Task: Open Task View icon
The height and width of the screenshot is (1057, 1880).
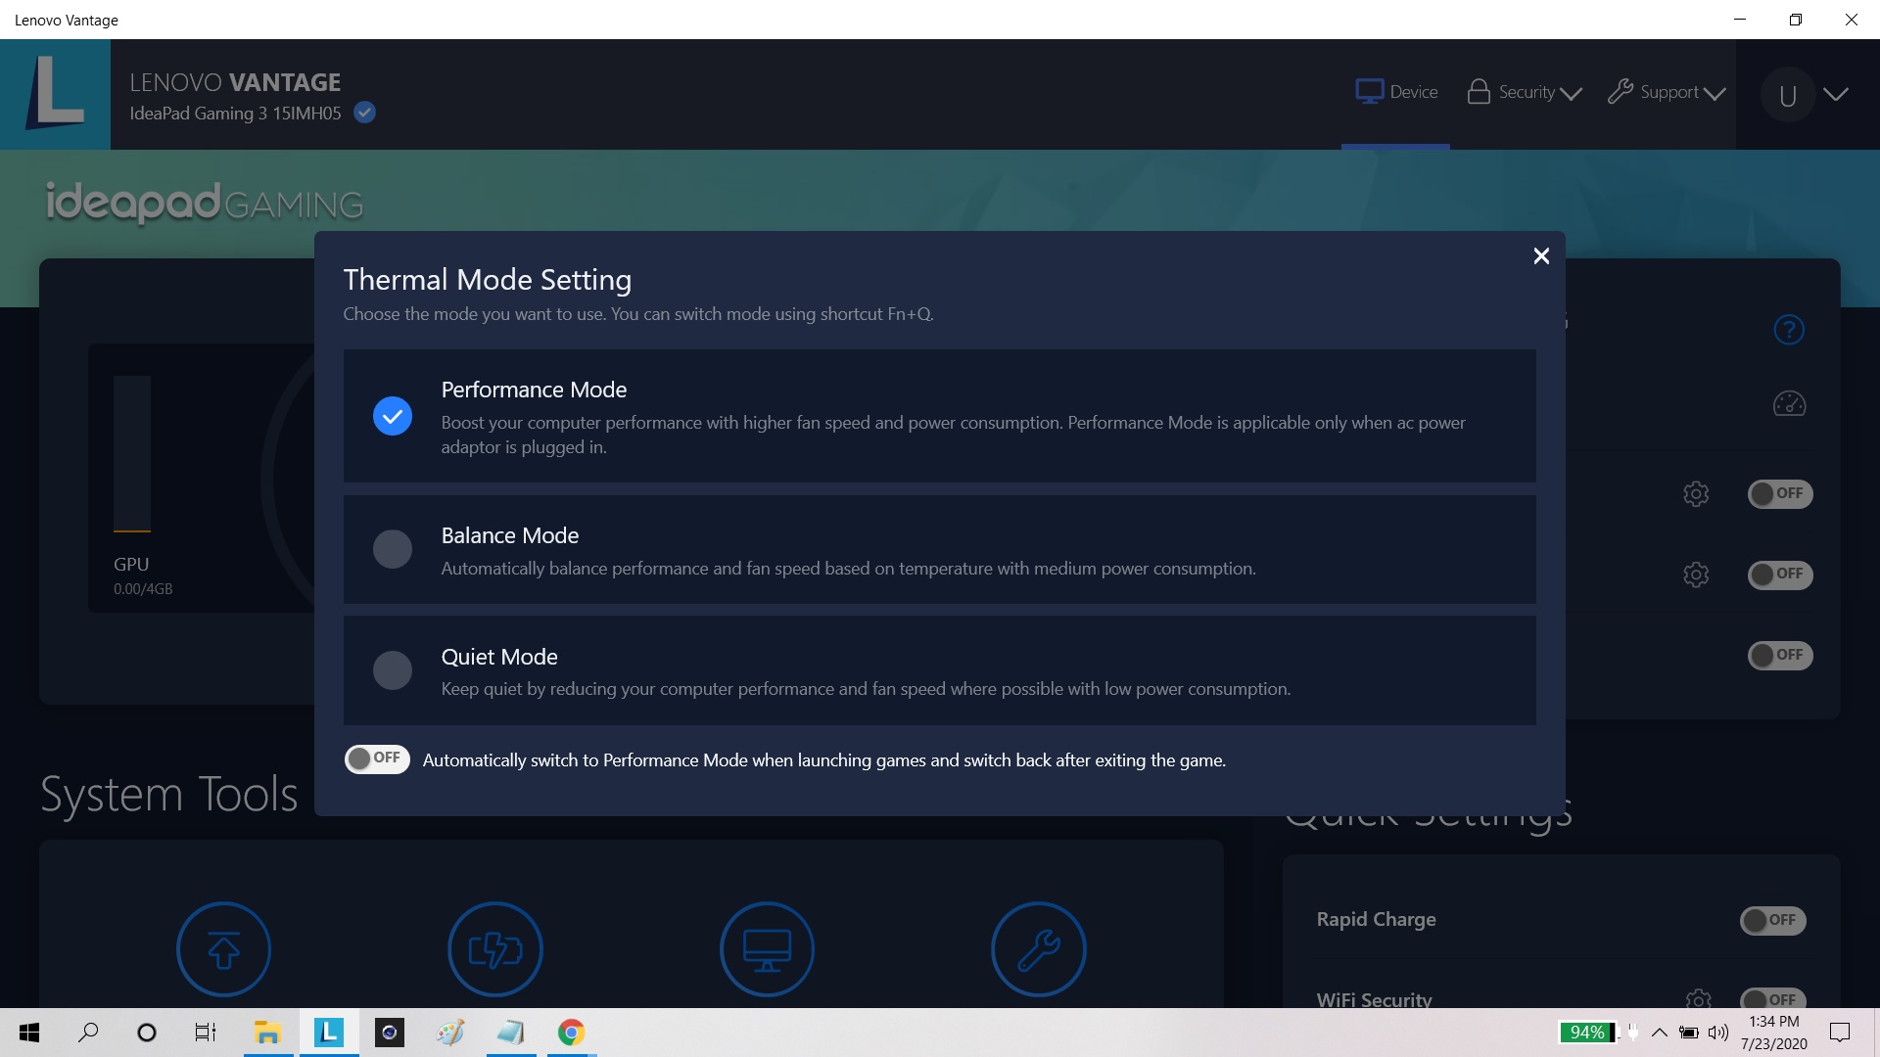Action: click(206, 1033)
